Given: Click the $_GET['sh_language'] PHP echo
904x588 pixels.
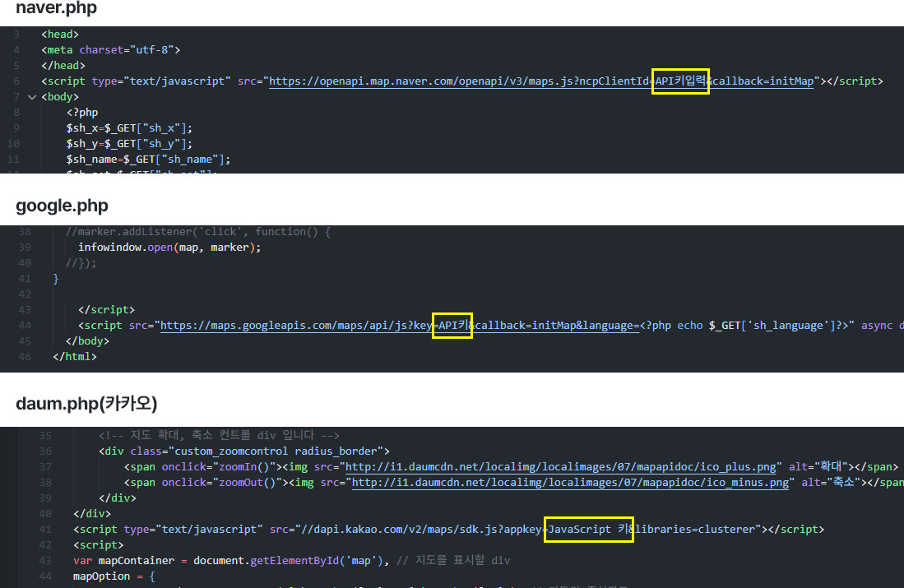Looking at the screenshot, I should pos(746,326).
